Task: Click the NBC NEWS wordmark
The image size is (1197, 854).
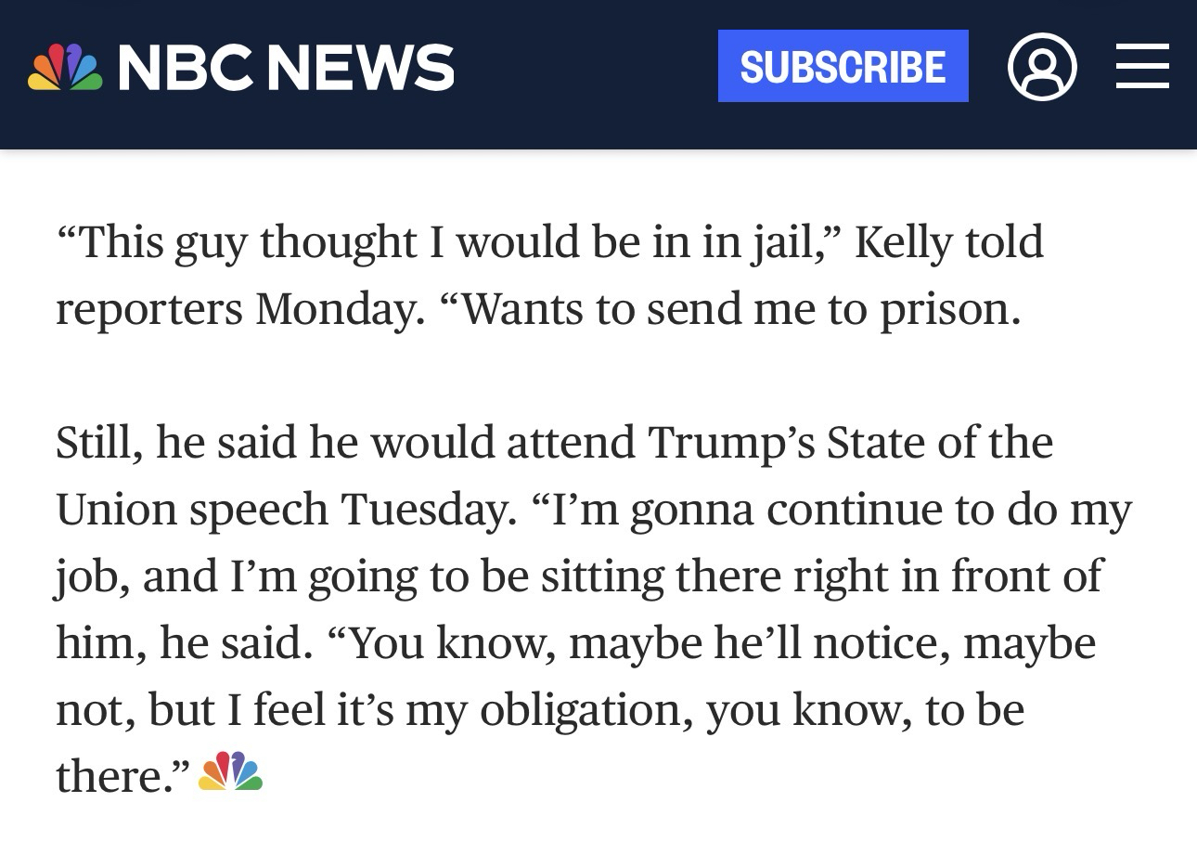Action: click(286, 68)
